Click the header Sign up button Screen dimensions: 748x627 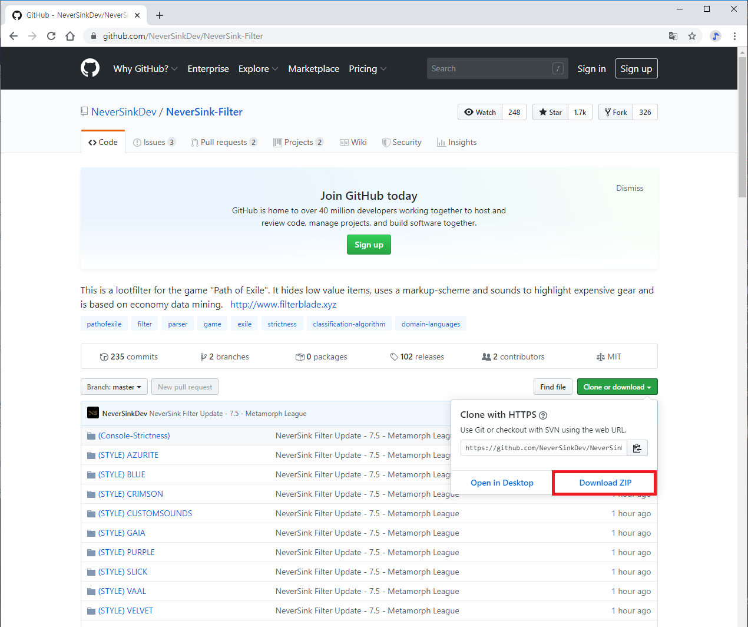click(636, 68)
